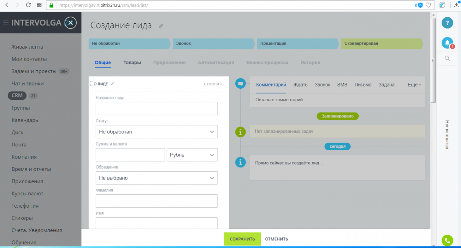Image resolution: width=461 pixels, height=248 pixels.
Task: Set stage to Презентация
Action: coord(298,43)
